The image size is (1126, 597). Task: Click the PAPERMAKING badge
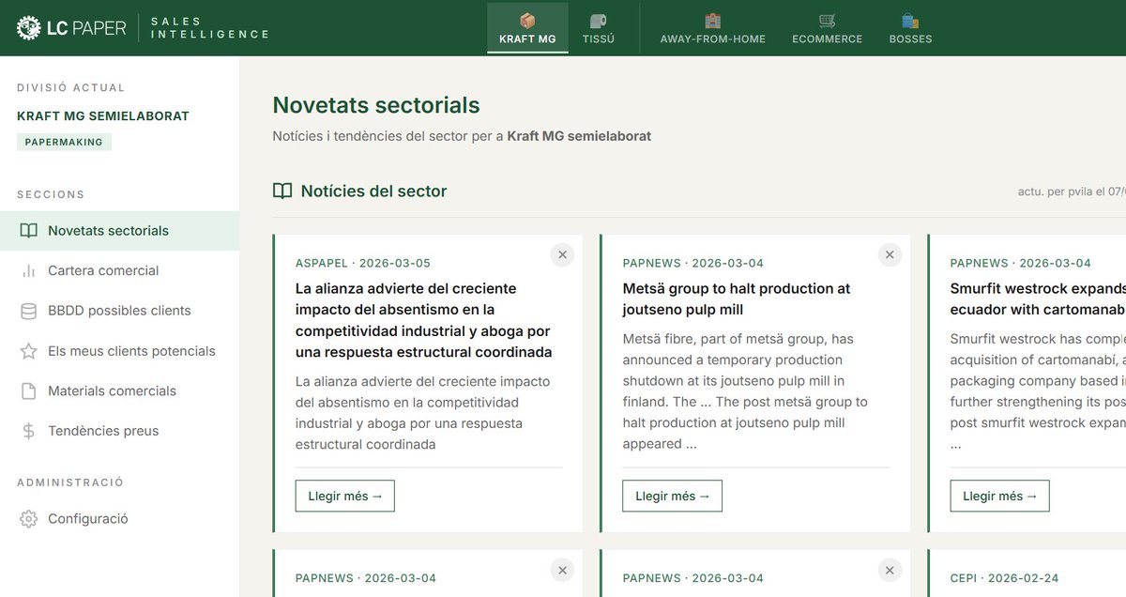click(x=64, y=142)
